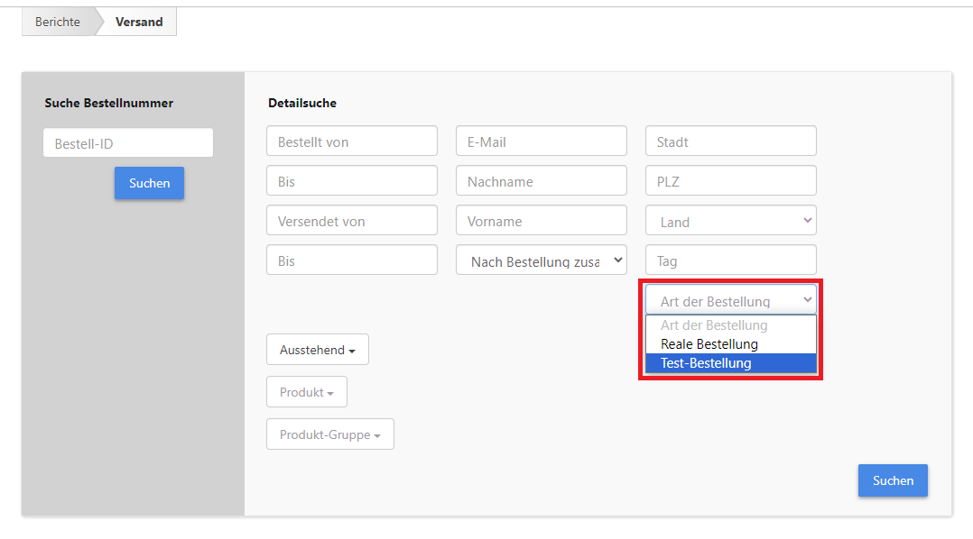Click the Versendet von field

point(351,220)
